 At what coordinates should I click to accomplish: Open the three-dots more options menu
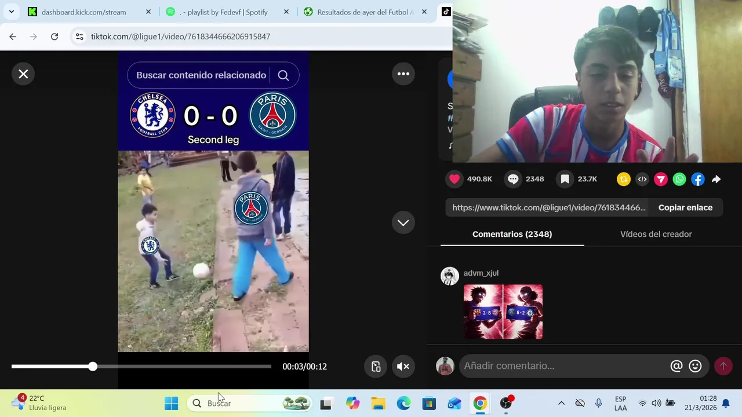tap(403, 74)
